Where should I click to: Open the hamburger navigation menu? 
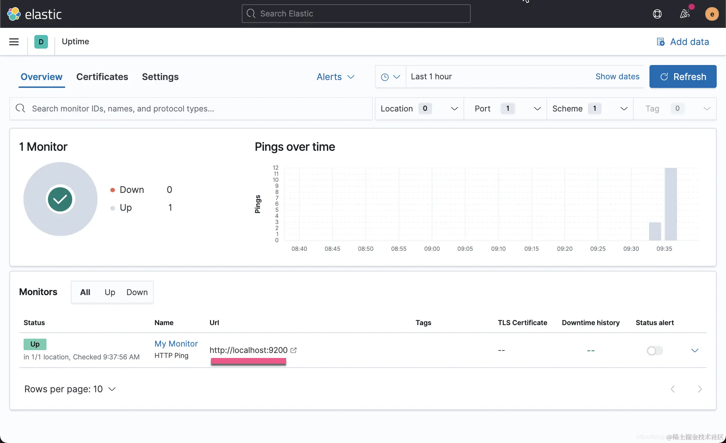point(14,42)
